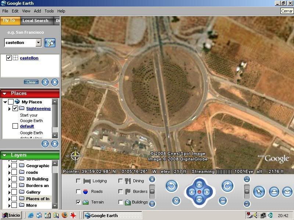
Task: Open the Sightseeing link
Action: pyautogui.click(x=38, y=109)
